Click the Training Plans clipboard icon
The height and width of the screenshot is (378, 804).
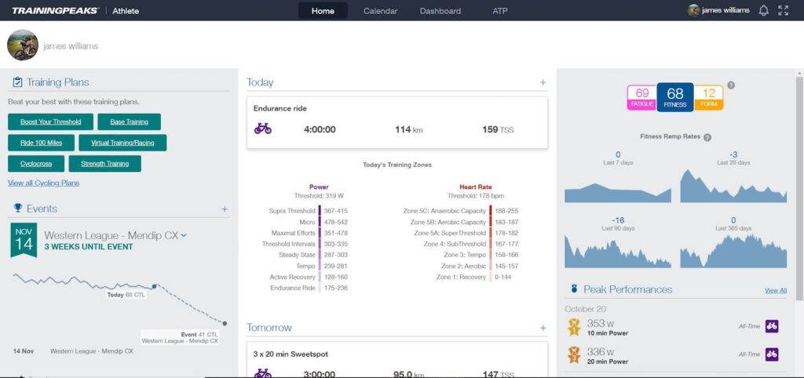(x=17, y=82)
